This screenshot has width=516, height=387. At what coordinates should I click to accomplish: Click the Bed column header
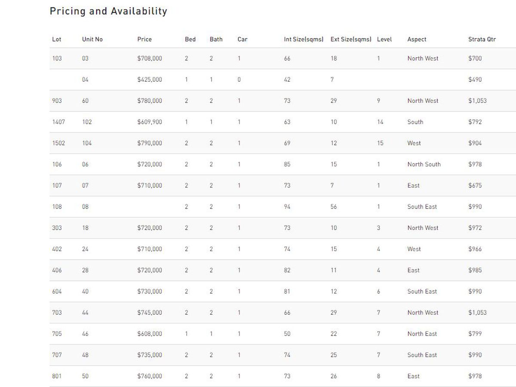190,39
